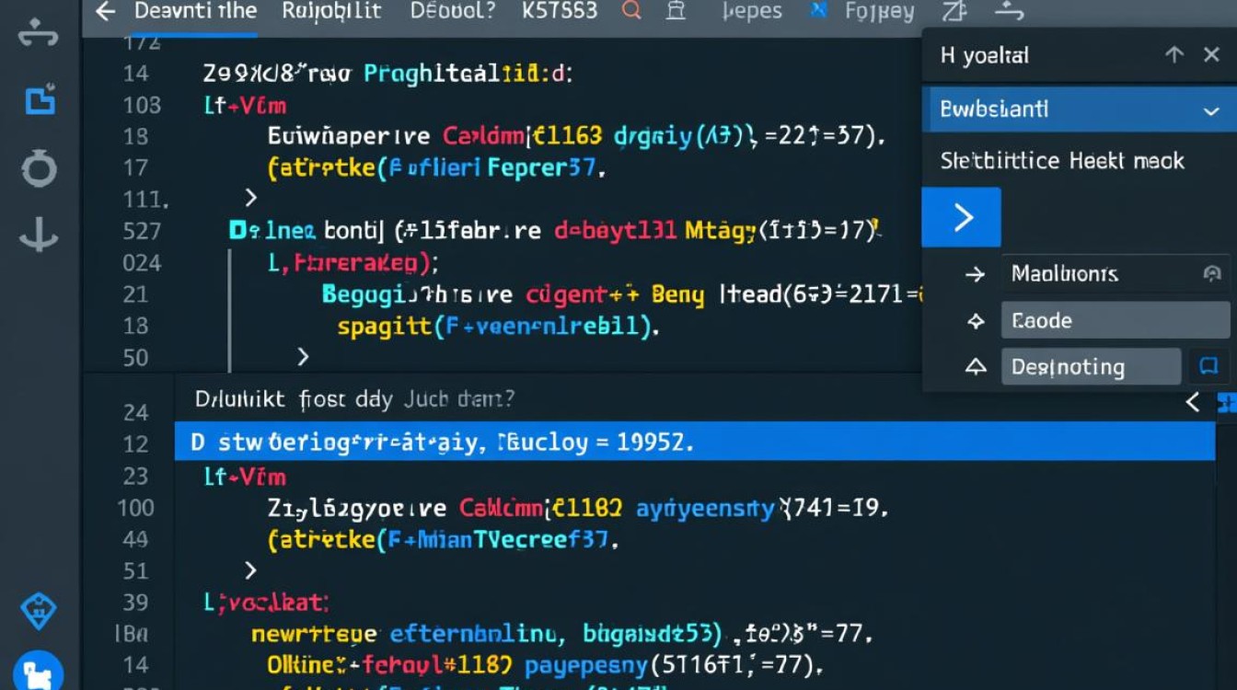Toggle the microphone icon beside Maolbionis
1237x690 pixels.
tap(1210, 273)
